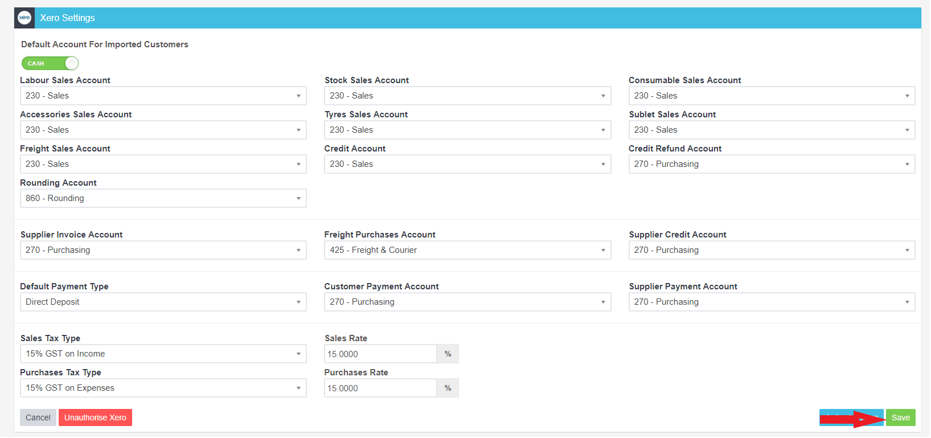Image resolution: width=931 pixels, height=438 pixels.
Task: Click the Cancel button
Action: (38, 417)
